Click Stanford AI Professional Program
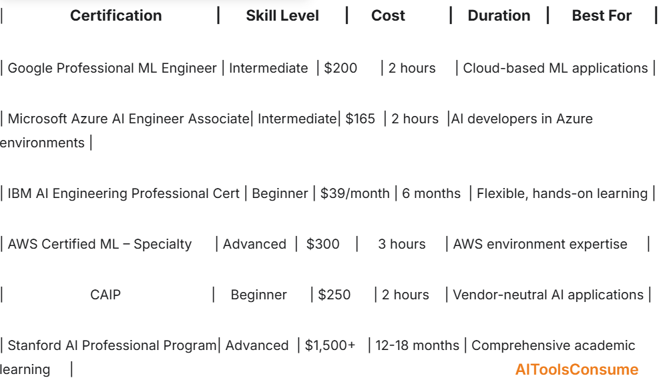This screenshot has height=388, width=661. click(x=112, y=345)
